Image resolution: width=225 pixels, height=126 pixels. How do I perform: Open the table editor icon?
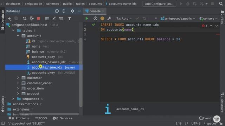click(x=47, y=19)
